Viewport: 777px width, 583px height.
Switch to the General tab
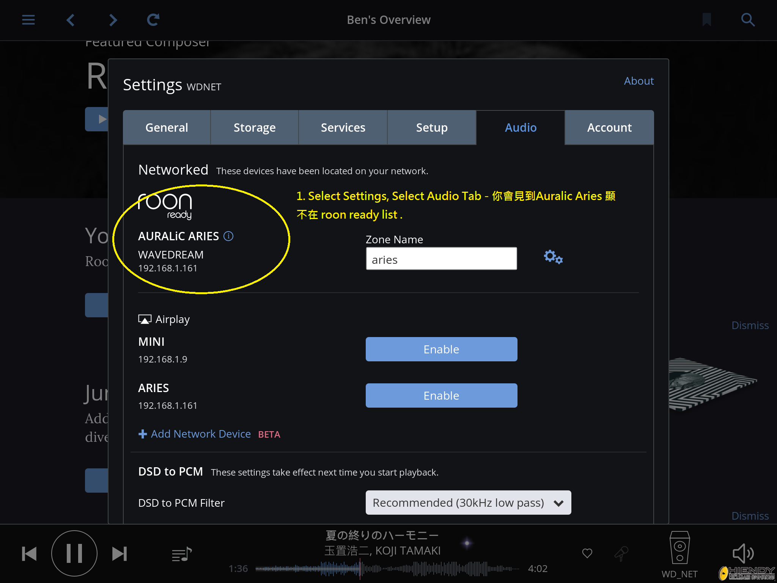(x=167, y=128)
